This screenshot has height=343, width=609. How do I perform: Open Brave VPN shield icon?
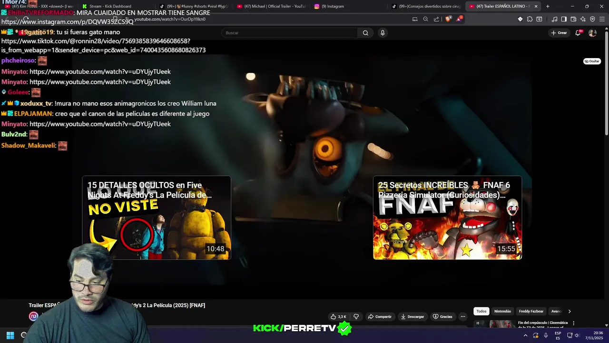click(x=592, y=19)
